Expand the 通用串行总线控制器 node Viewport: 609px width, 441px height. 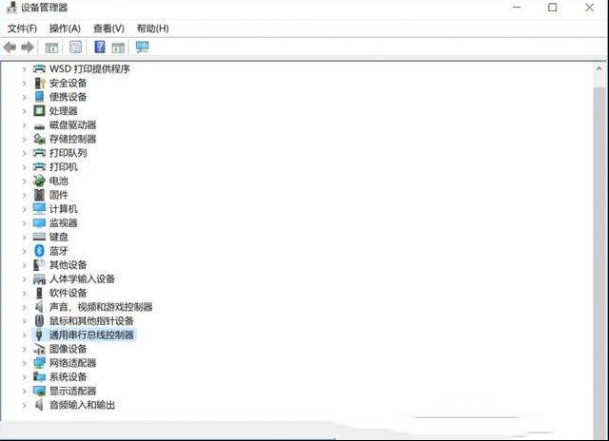click(25, 336)
